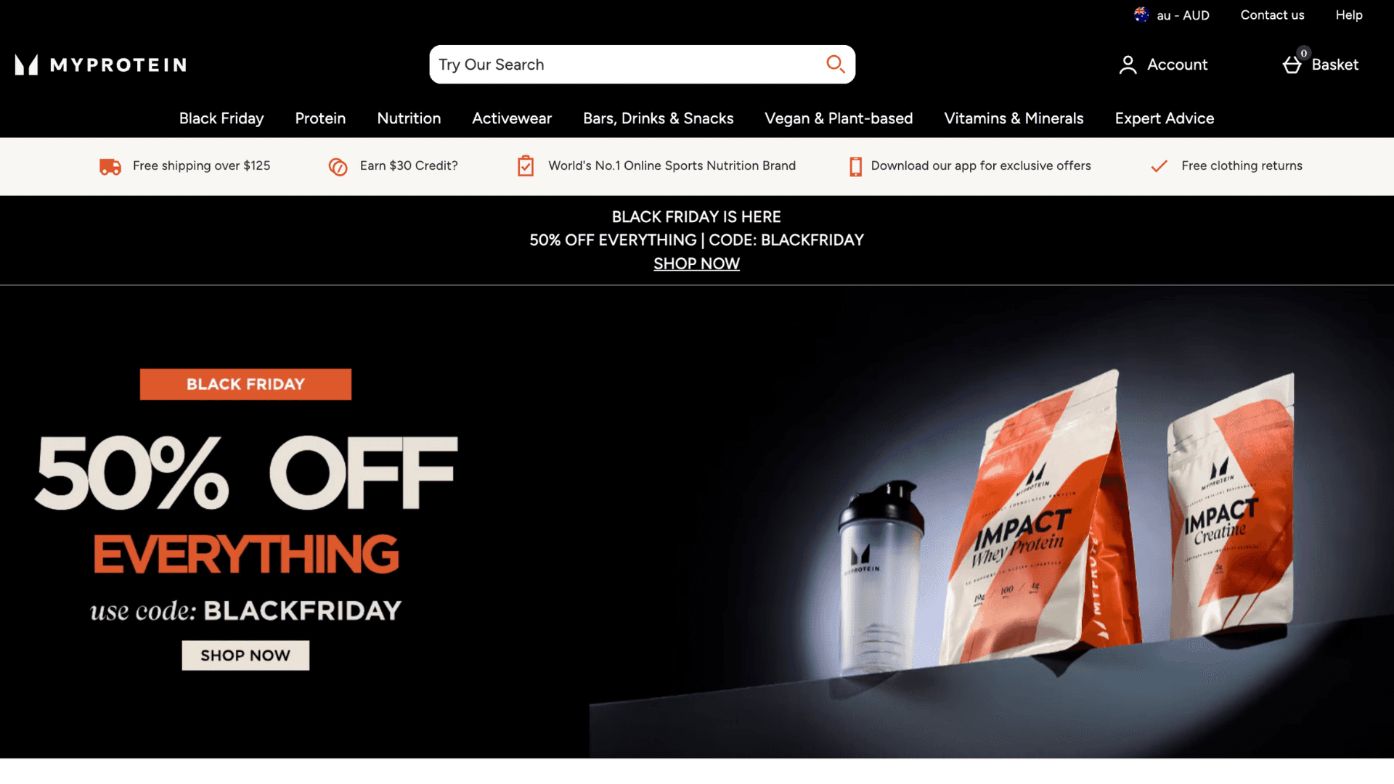Click the free returns checkmark icon

tap(1159, 166)
